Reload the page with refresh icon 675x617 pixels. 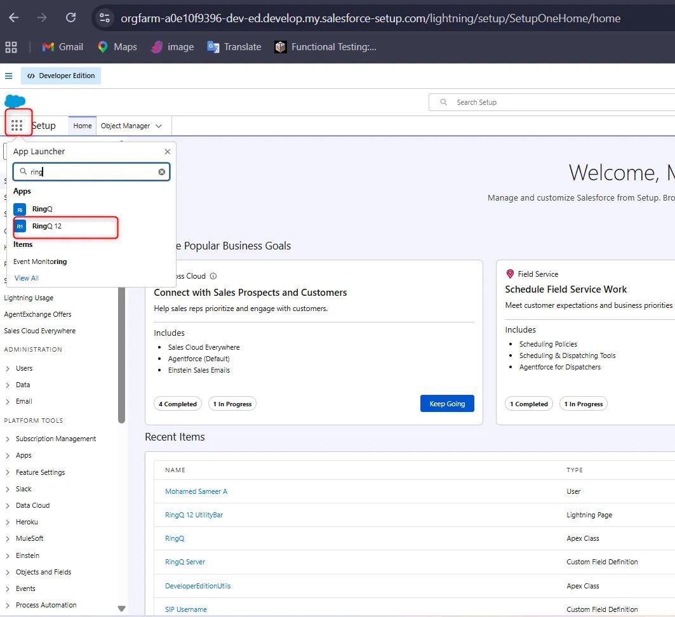[70, 18]
